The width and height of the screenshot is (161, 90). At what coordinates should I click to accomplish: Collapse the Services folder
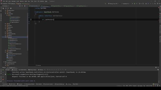point(6,37)
